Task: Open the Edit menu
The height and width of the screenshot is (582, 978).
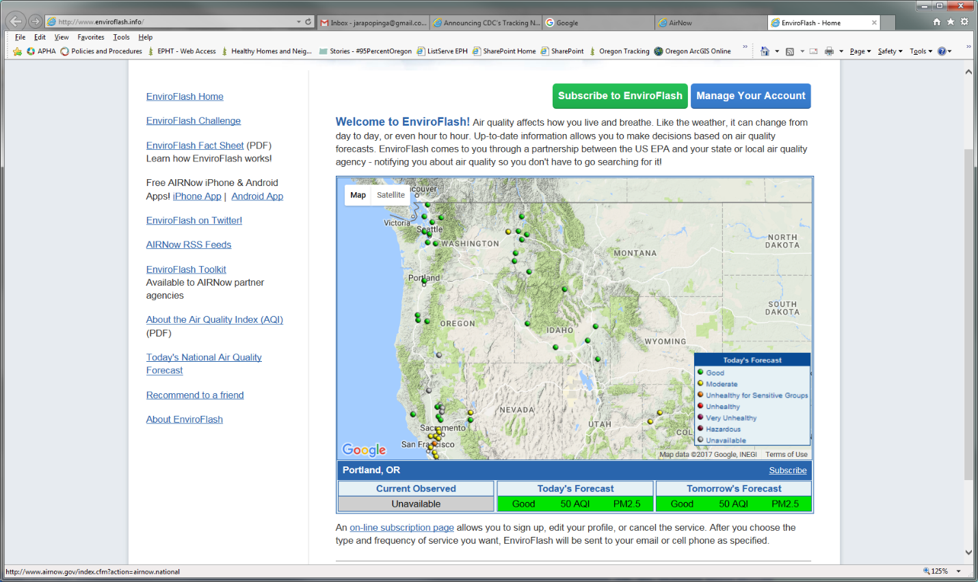Action: point(40,37)
